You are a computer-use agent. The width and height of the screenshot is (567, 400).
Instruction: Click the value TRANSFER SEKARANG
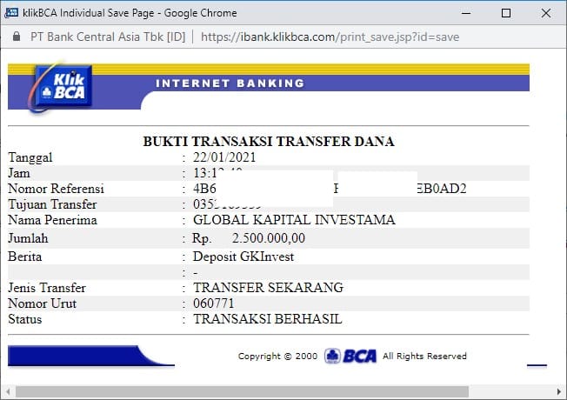[268, 288]
